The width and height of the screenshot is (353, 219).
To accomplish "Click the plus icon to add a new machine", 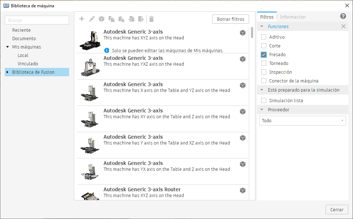I will (82, 19).
